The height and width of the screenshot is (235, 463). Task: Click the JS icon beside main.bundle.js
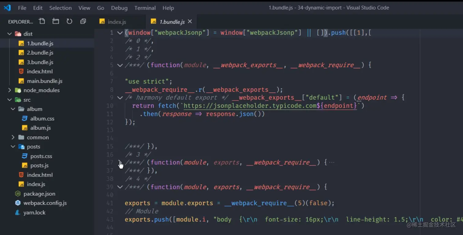point(21,81)
